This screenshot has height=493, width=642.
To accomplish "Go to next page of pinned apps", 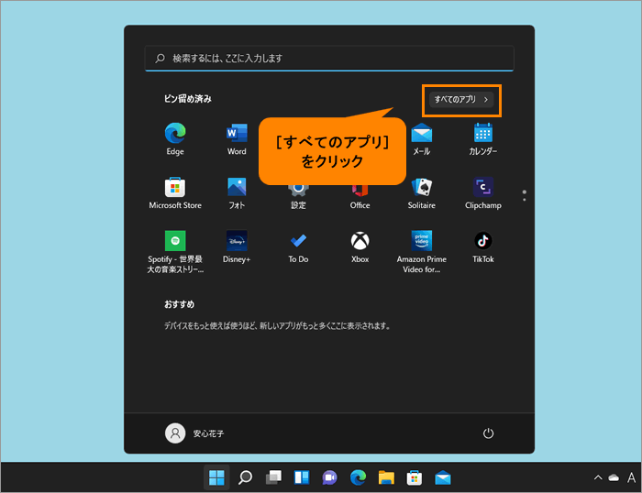I will click(524, 199).
